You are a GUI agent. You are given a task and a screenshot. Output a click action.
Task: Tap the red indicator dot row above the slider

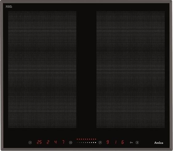pyautogui.click(x=86, y=139)
